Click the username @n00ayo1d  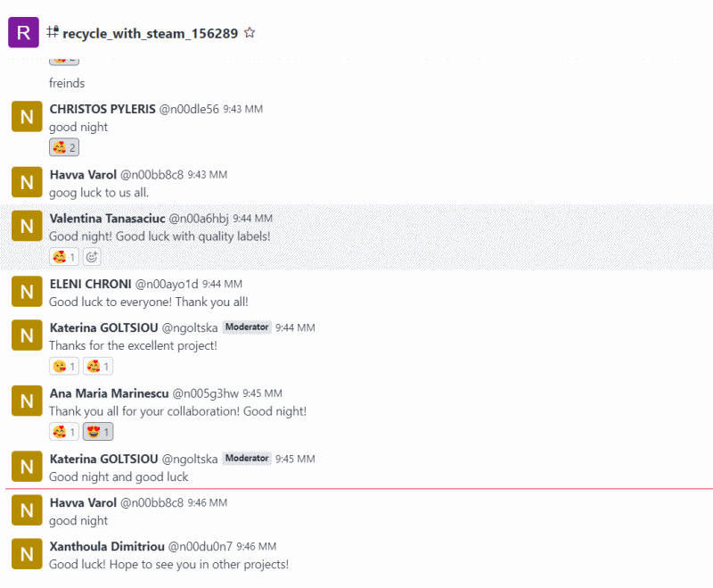click(167, 284)
